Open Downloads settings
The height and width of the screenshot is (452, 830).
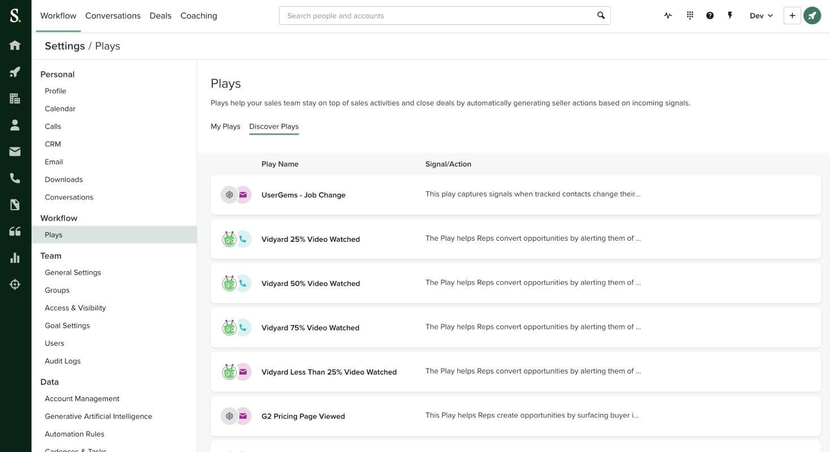64,180
